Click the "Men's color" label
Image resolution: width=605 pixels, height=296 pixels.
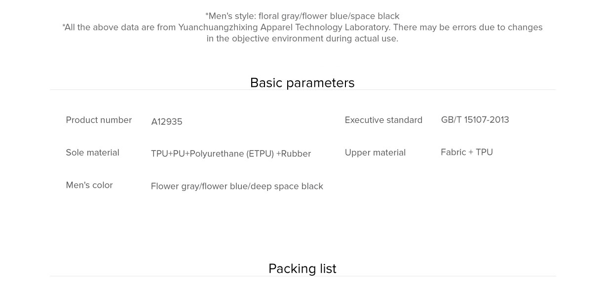[89, 185]
